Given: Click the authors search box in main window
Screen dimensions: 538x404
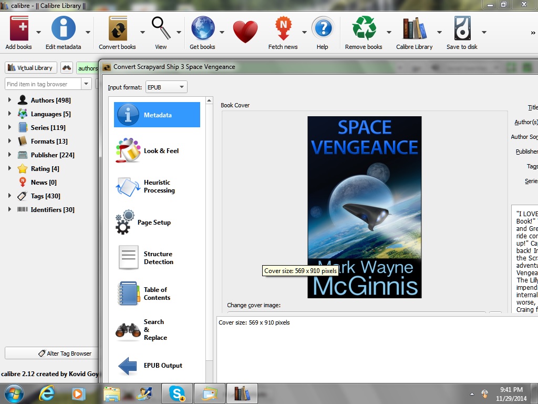Looking at the screenshot, I should 88,68.
